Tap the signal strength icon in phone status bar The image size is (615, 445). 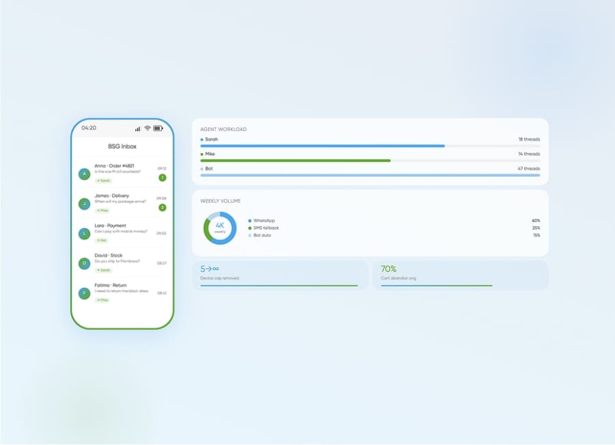pyautogui.click(x=137, y=129)
